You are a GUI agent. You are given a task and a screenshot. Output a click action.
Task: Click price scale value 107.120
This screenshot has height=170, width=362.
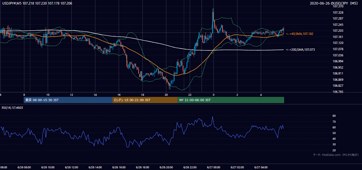point(338,43)
